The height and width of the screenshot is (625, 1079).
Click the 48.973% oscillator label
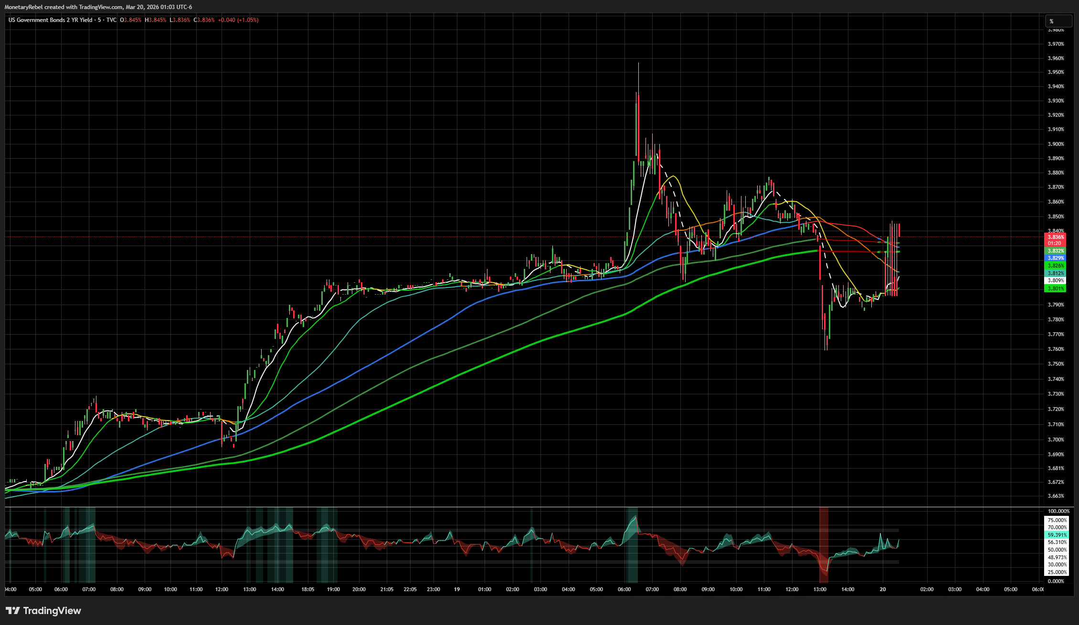click(x=1057, y=557)
